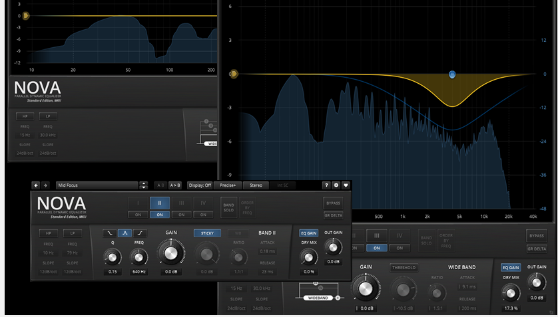Enable the STICKY button for Band II
Screen dimensions: 558x317
click(x=207, y=233)
